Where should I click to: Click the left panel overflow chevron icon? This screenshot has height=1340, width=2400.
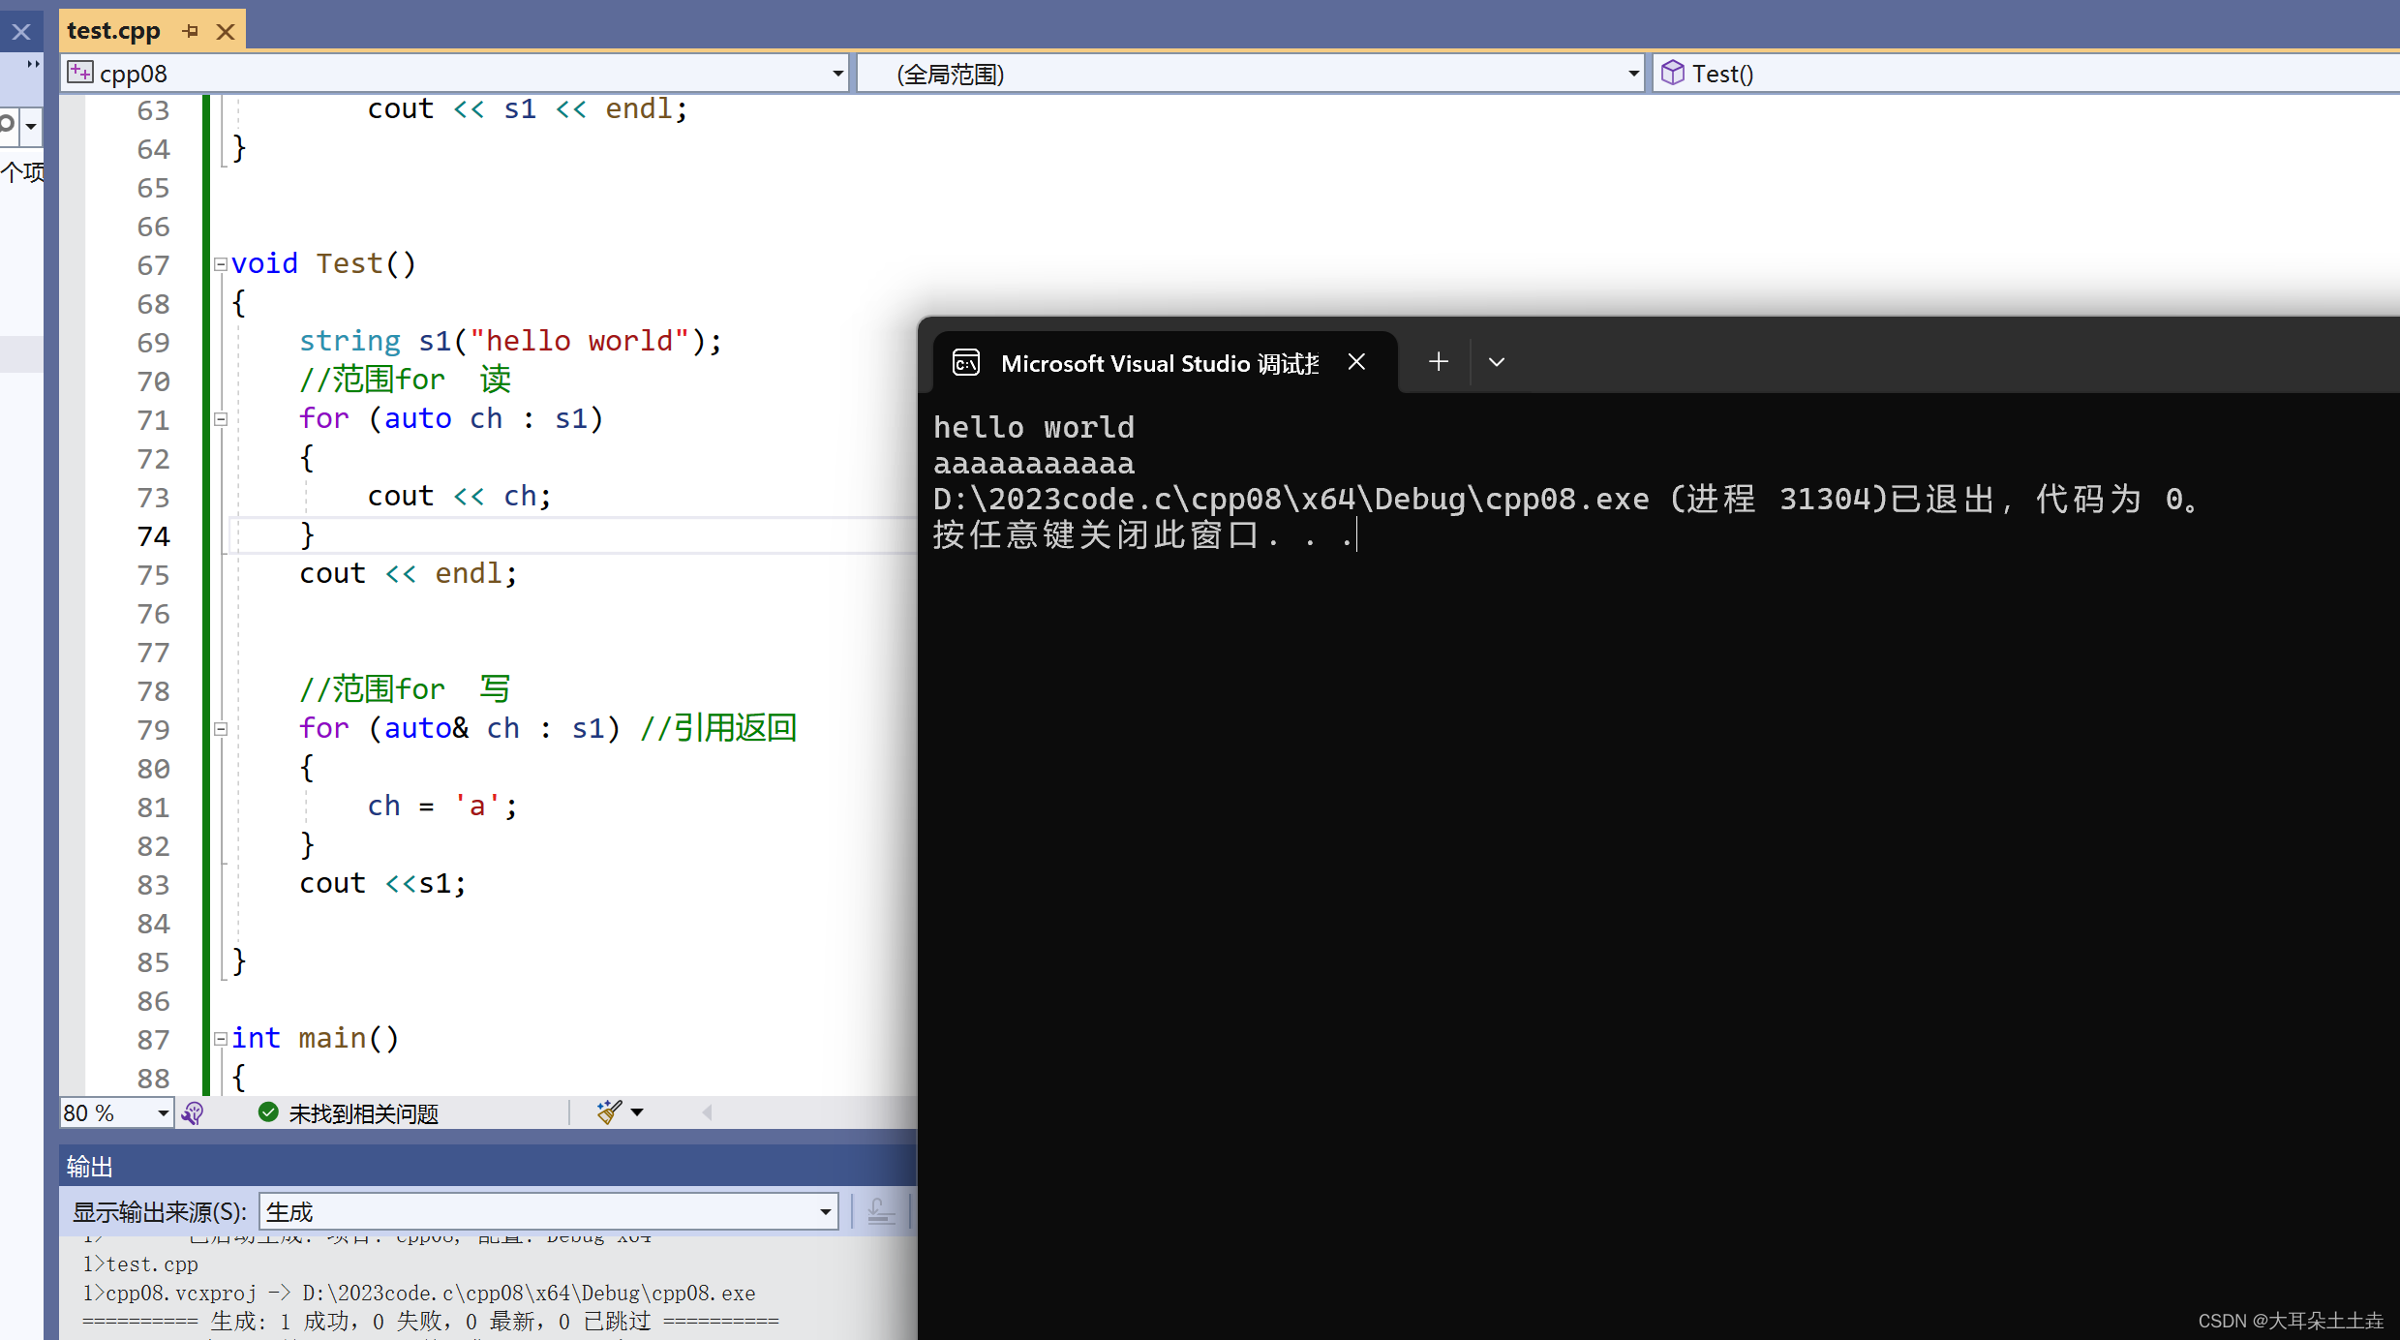[x=33, y=64]
